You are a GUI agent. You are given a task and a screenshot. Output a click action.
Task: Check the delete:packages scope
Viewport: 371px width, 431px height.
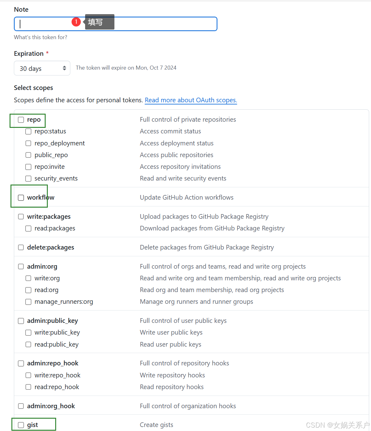coord(21,247)
